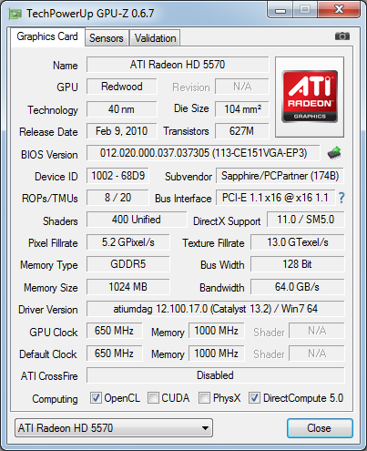
Task: Click the Device ID field 1002 - 68D9
Action: tap(117, 176)
